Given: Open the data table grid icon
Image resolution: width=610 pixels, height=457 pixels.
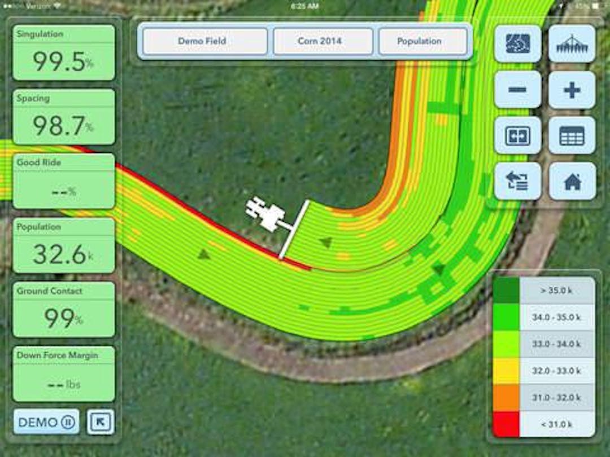Looking at the screenshot, I should [572, 136].
